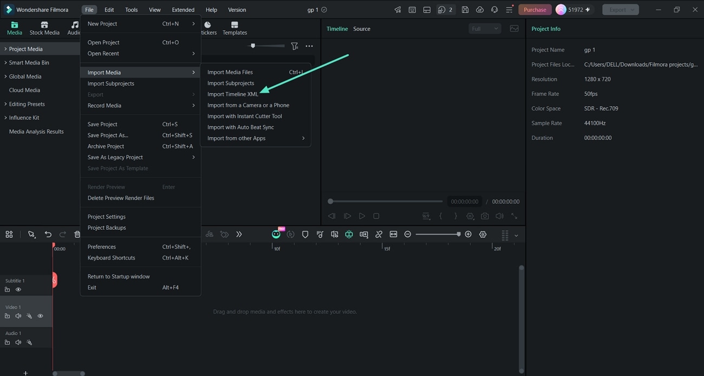This screenshot has width=704, height=376.
Task: Open the three-dot more options in media panel
Action: pos(309,47)
